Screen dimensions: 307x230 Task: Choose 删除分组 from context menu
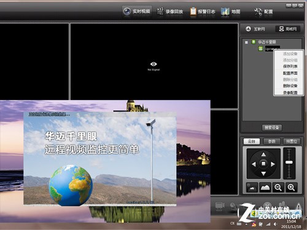(x=290, y=80)
